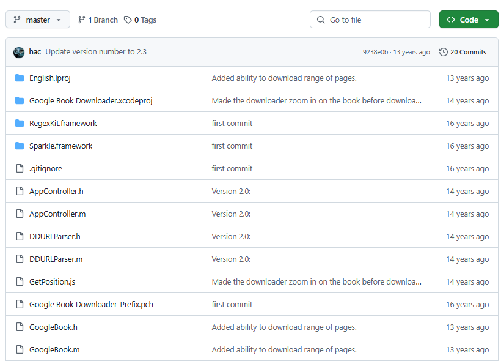Click the file icon beside .gitignore
Image resolution: width=501 pixels, height=361 pixels.
coord(20,168)
